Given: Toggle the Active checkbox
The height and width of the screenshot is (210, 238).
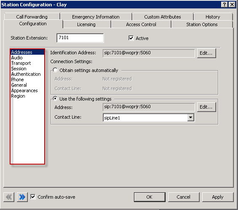Looking at the screenshot, I should (131, 38).
